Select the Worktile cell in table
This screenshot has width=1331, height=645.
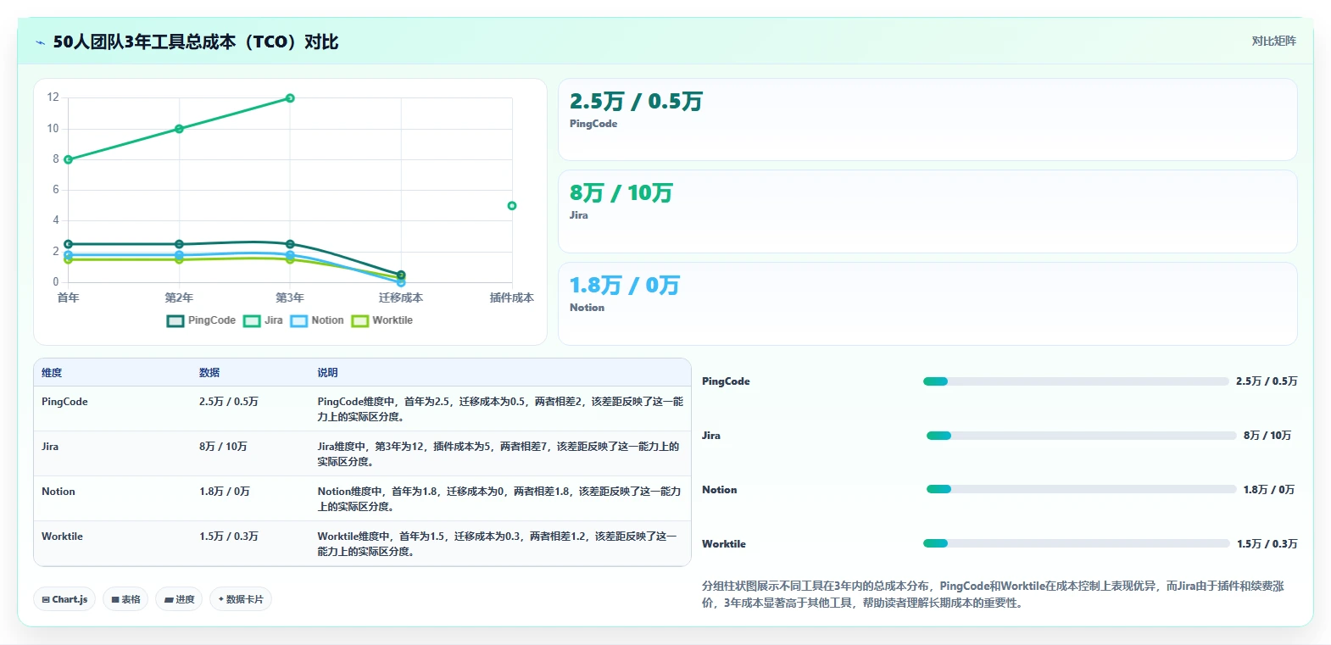pyautogui.click(x=62, y=537)
